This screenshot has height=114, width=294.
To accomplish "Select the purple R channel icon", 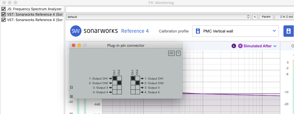I will [240, 46].
